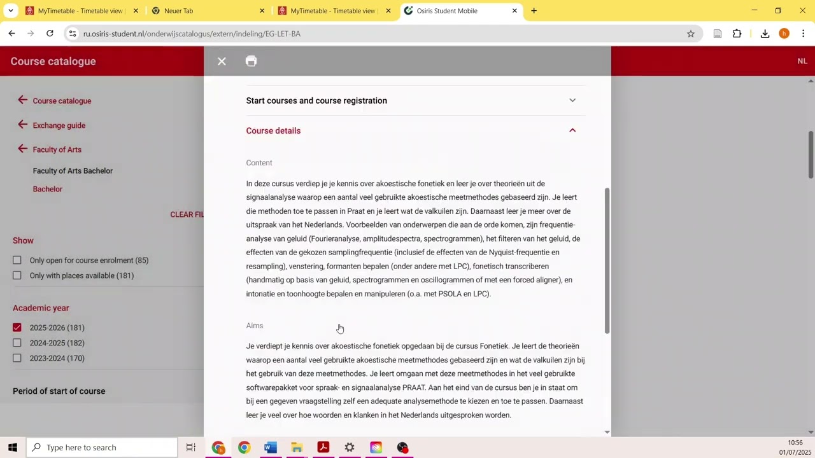Open the black round taskbar app icon
Viewport: 815px width, 458px height.
point(402,447)
